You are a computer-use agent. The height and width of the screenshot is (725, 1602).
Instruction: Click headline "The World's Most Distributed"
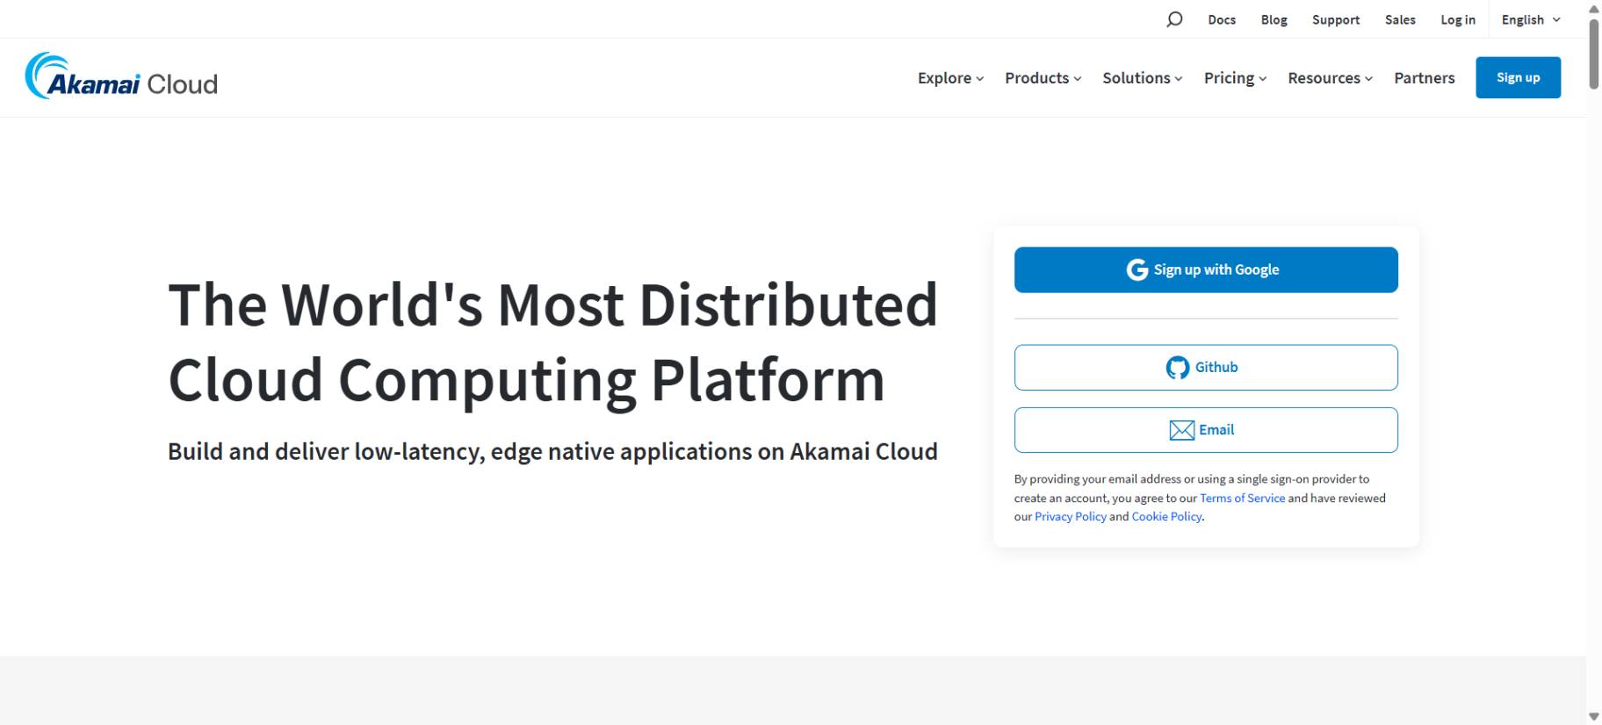pyautogui.click(x=553, y=305)
